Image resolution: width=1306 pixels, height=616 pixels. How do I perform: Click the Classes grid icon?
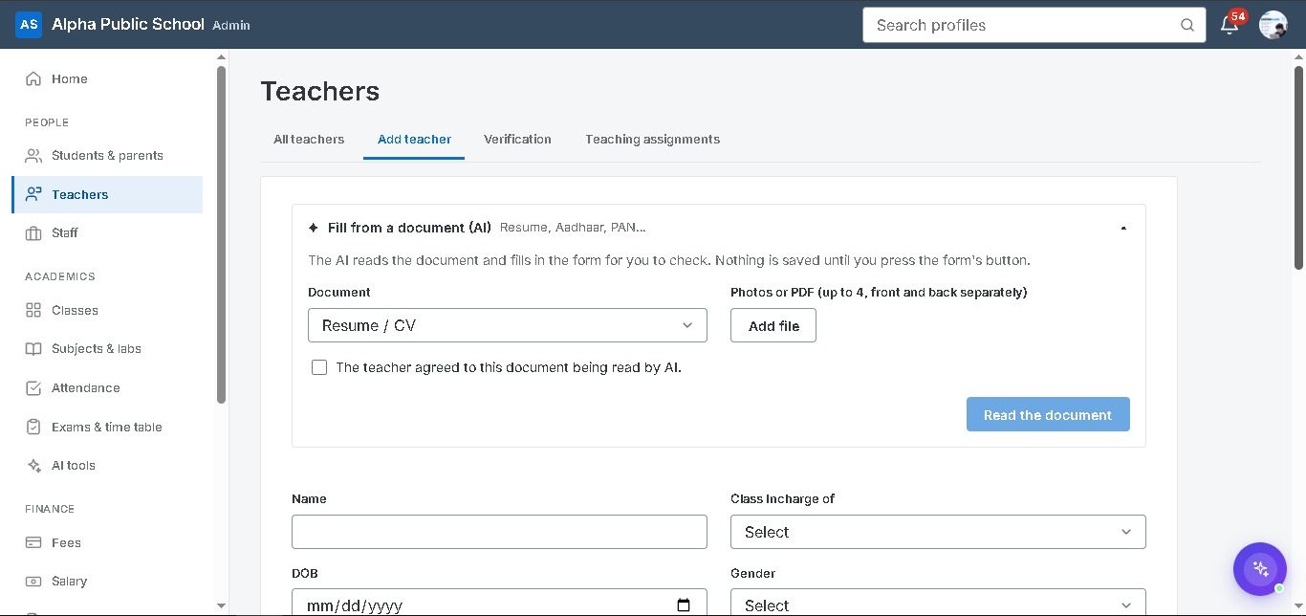tap(33, 310)
